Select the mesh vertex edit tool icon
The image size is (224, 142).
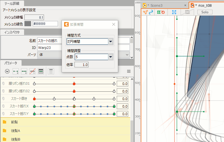tap(146, 12)
